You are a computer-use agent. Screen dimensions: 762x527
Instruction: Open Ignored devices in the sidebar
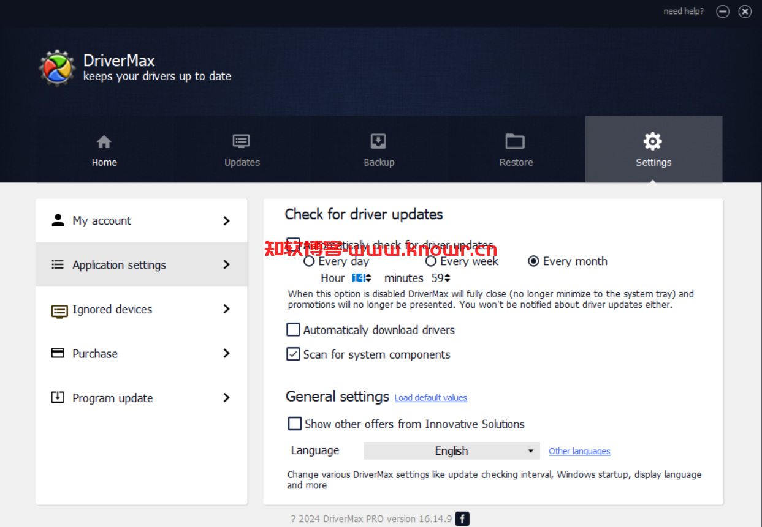(x=142, y=309)
